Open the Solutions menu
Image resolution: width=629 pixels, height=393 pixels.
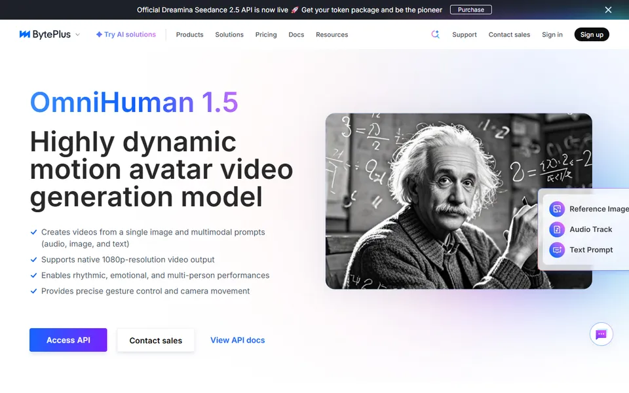229,35
